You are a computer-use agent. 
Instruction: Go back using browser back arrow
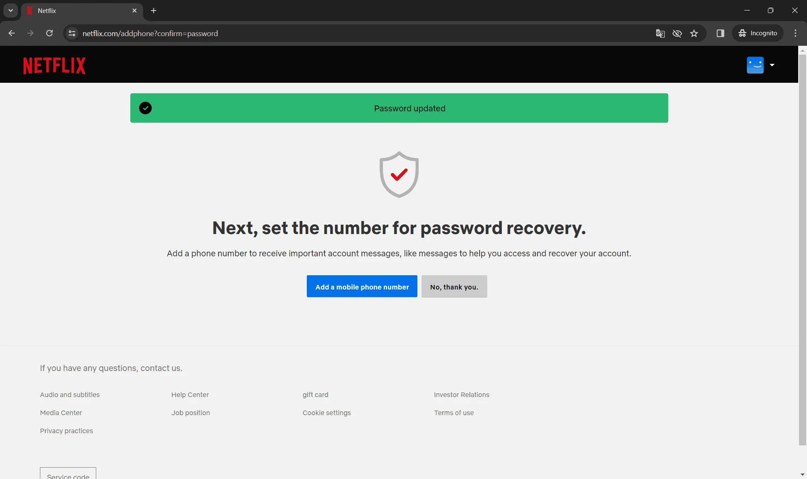pyautogui.click(x=12, y=33)
